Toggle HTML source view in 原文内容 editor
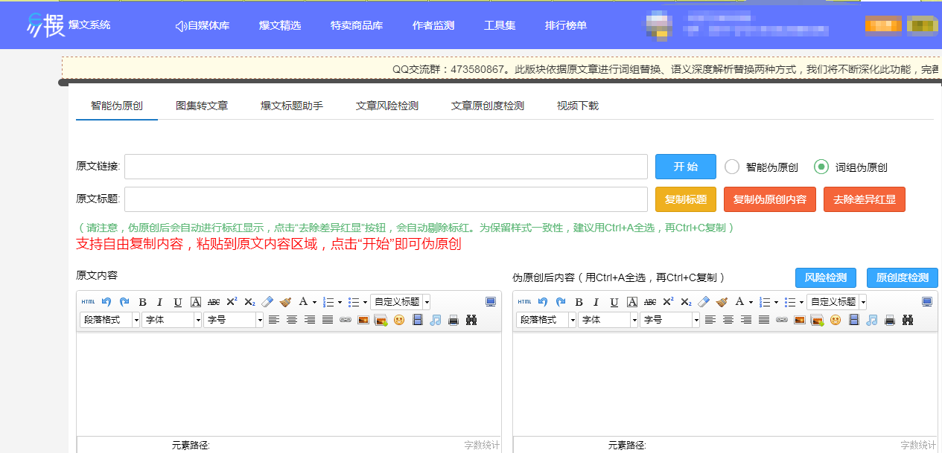Image resolution: width=942 pixels, height=453 pixels. pos(89,302)
